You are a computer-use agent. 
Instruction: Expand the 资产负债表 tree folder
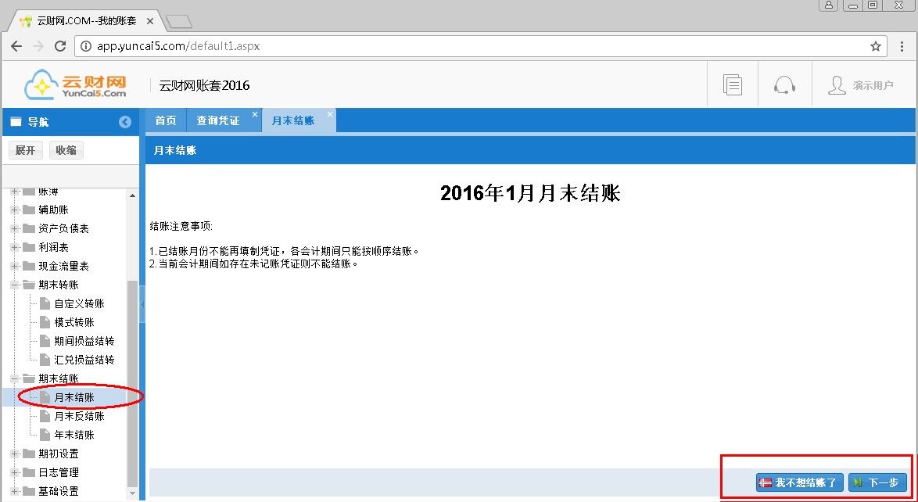[14, 228]
